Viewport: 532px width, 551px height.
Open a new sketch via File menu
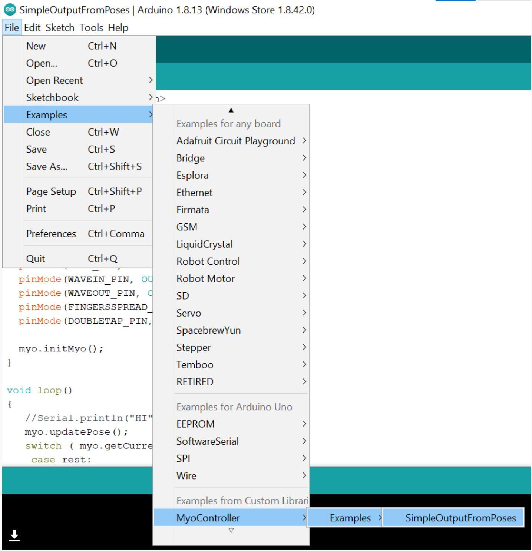tap(36, 46)
